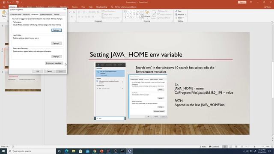The image size is (274, 154).
Task: Open the Review ribbon tab
Action: point(75,7)
